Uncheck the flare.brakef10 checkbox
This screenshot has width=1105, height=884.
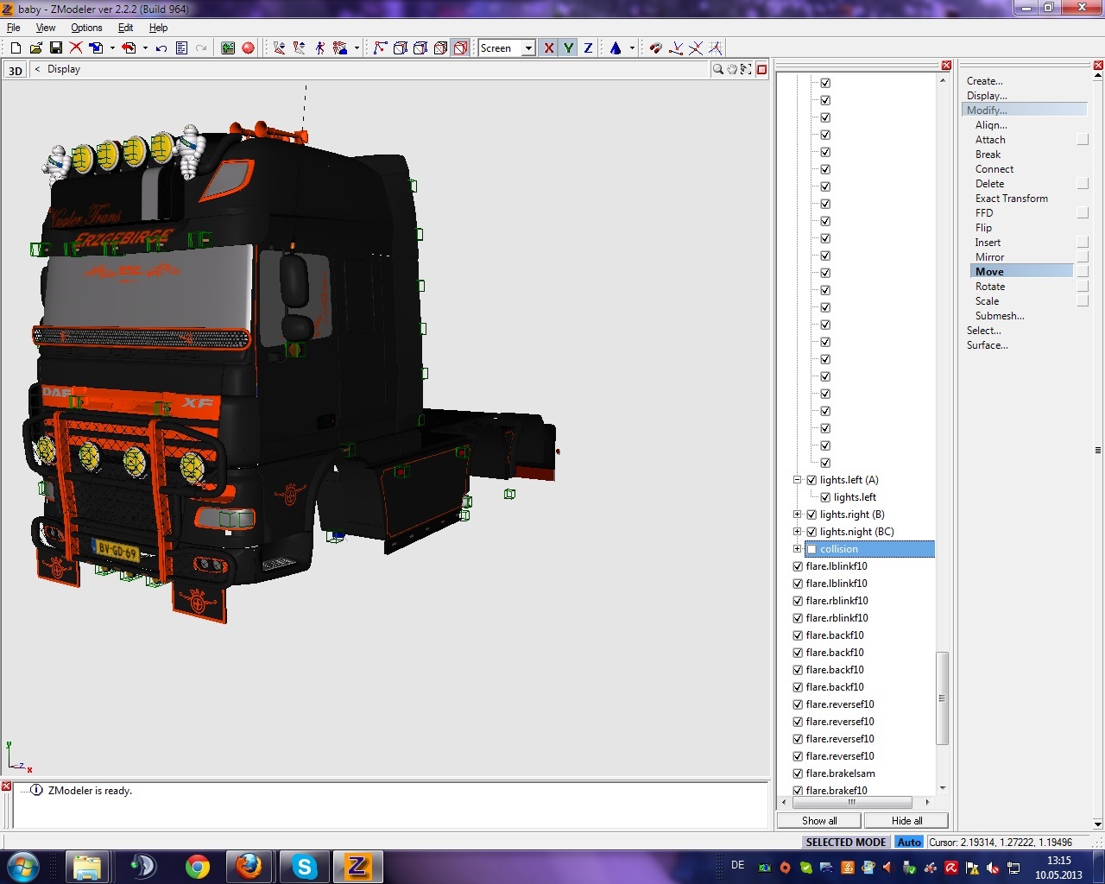coord(798,791)
